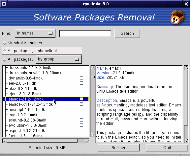Select the drakxtools-1.1.9-20mdk package row

tap(30, 68)
